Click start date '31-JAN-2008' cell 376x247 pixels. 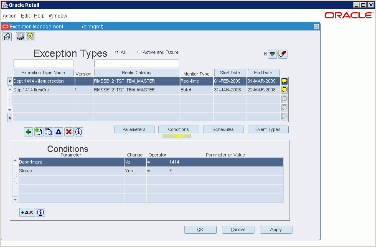pyautogui.click(x=230, y=90)
